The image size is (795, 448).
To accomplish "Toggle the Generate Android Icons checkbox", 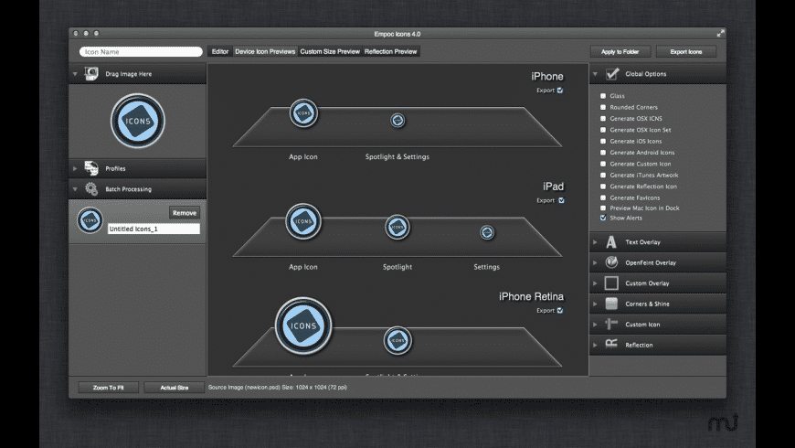I will [x=602, y=153].
